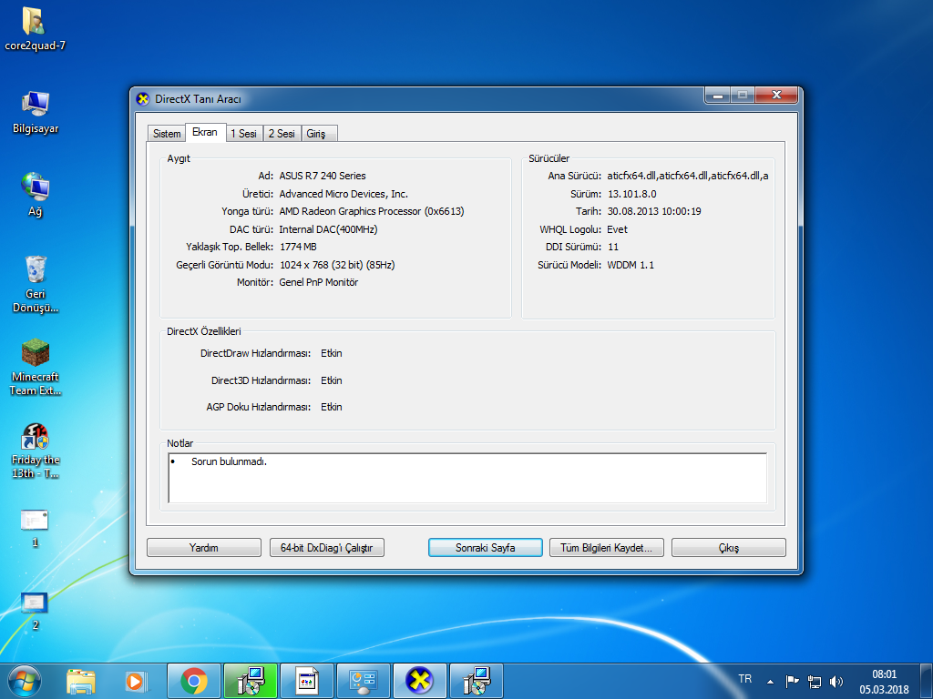Viewport: 933px width, 699px height.
Task: Open the Action Center flag tray icon
Action: [792, 681]
